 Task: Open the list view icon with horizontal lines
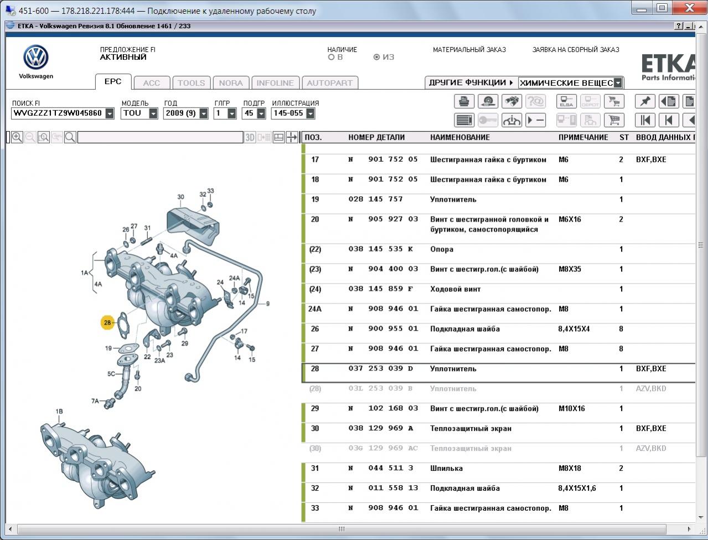click(464, 120)
